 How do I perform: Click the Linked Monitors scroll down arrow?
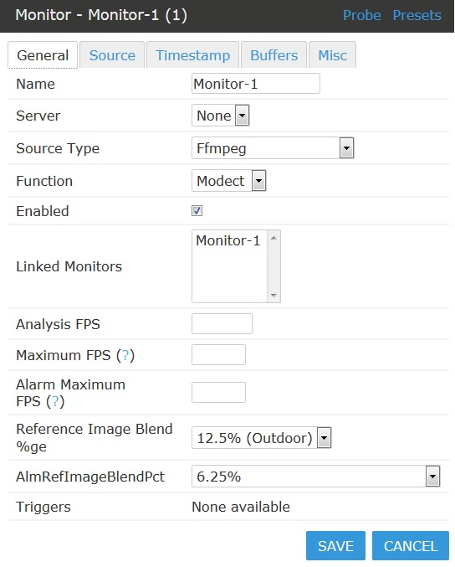coord(274,296)
